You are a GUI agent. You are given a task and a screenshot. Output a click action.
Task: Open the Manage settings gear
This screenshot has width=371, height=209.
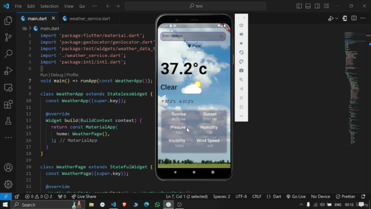click(x=8, y=184)
